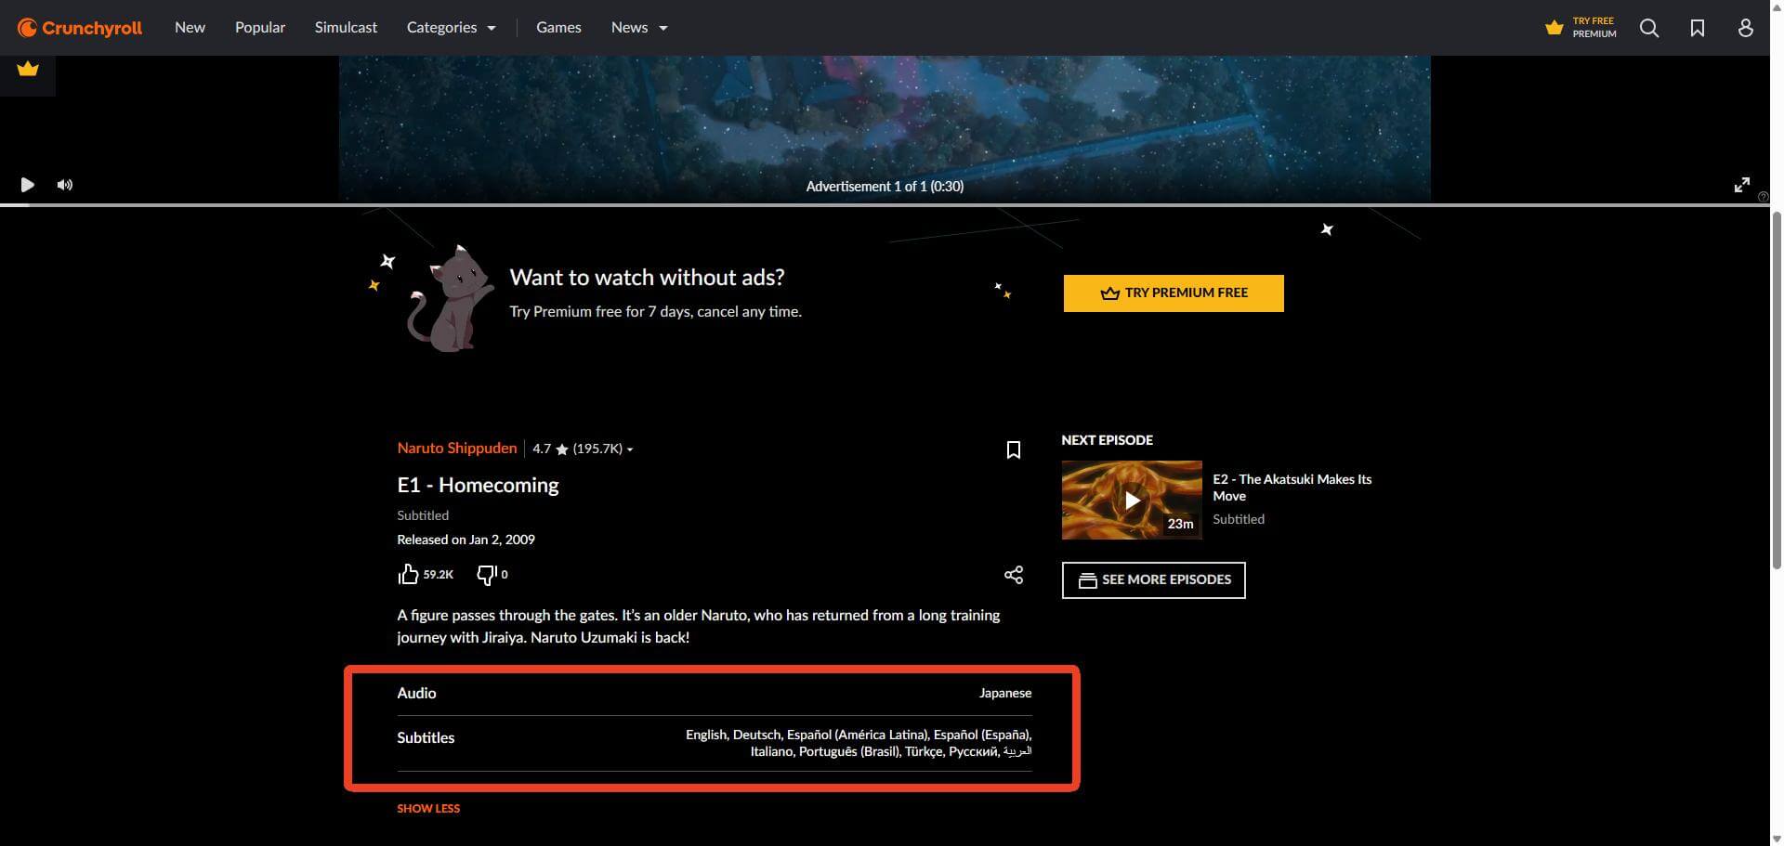Click the 59.2K likes count
Screen dimensions: 1784x846
[x=439, y=575]
